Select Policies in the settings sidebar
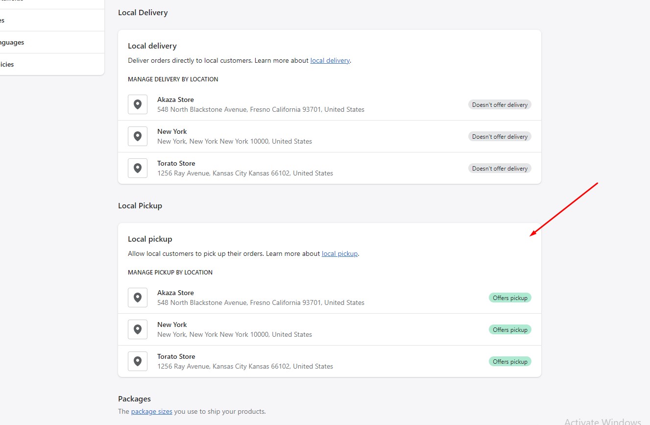This screenshot has width=650, height=425. point(7,65)
